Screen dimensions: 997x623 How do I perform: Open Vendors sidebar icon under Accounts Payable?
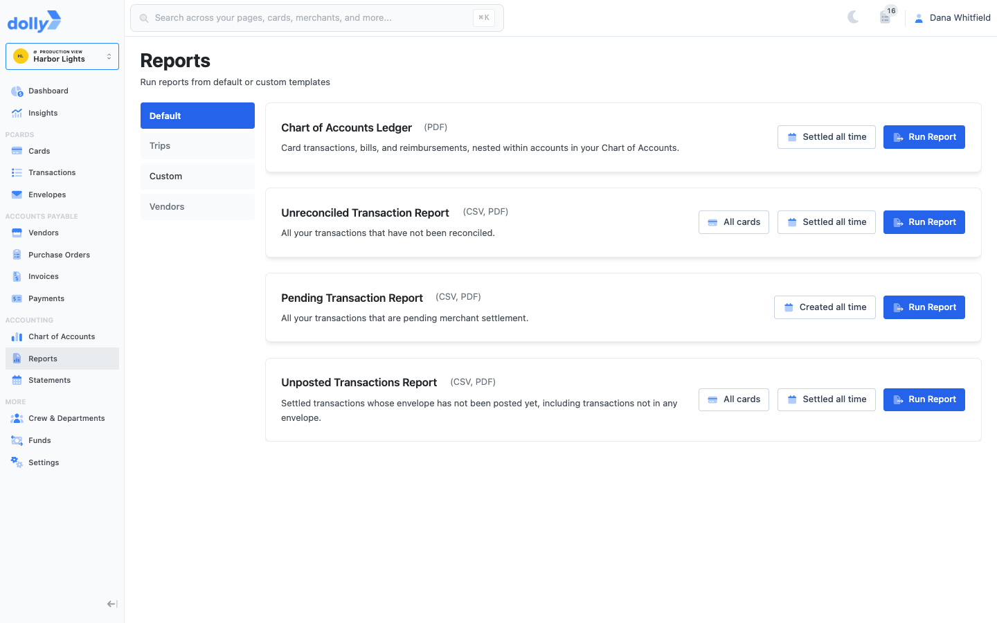[x=17, y=233]
